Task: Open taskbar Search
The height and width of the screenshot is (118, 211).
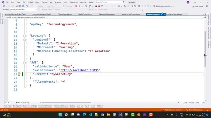Action: 66,115
